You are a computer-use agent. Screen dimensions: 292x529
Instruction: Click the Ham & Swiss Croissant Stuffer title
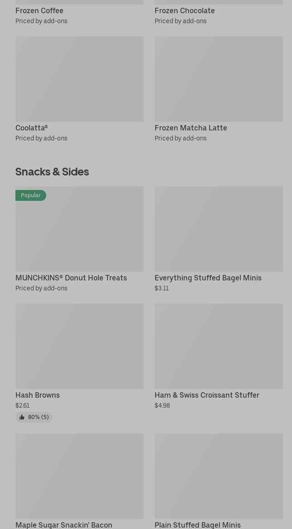pyautogui.click(x=207, y=395)
